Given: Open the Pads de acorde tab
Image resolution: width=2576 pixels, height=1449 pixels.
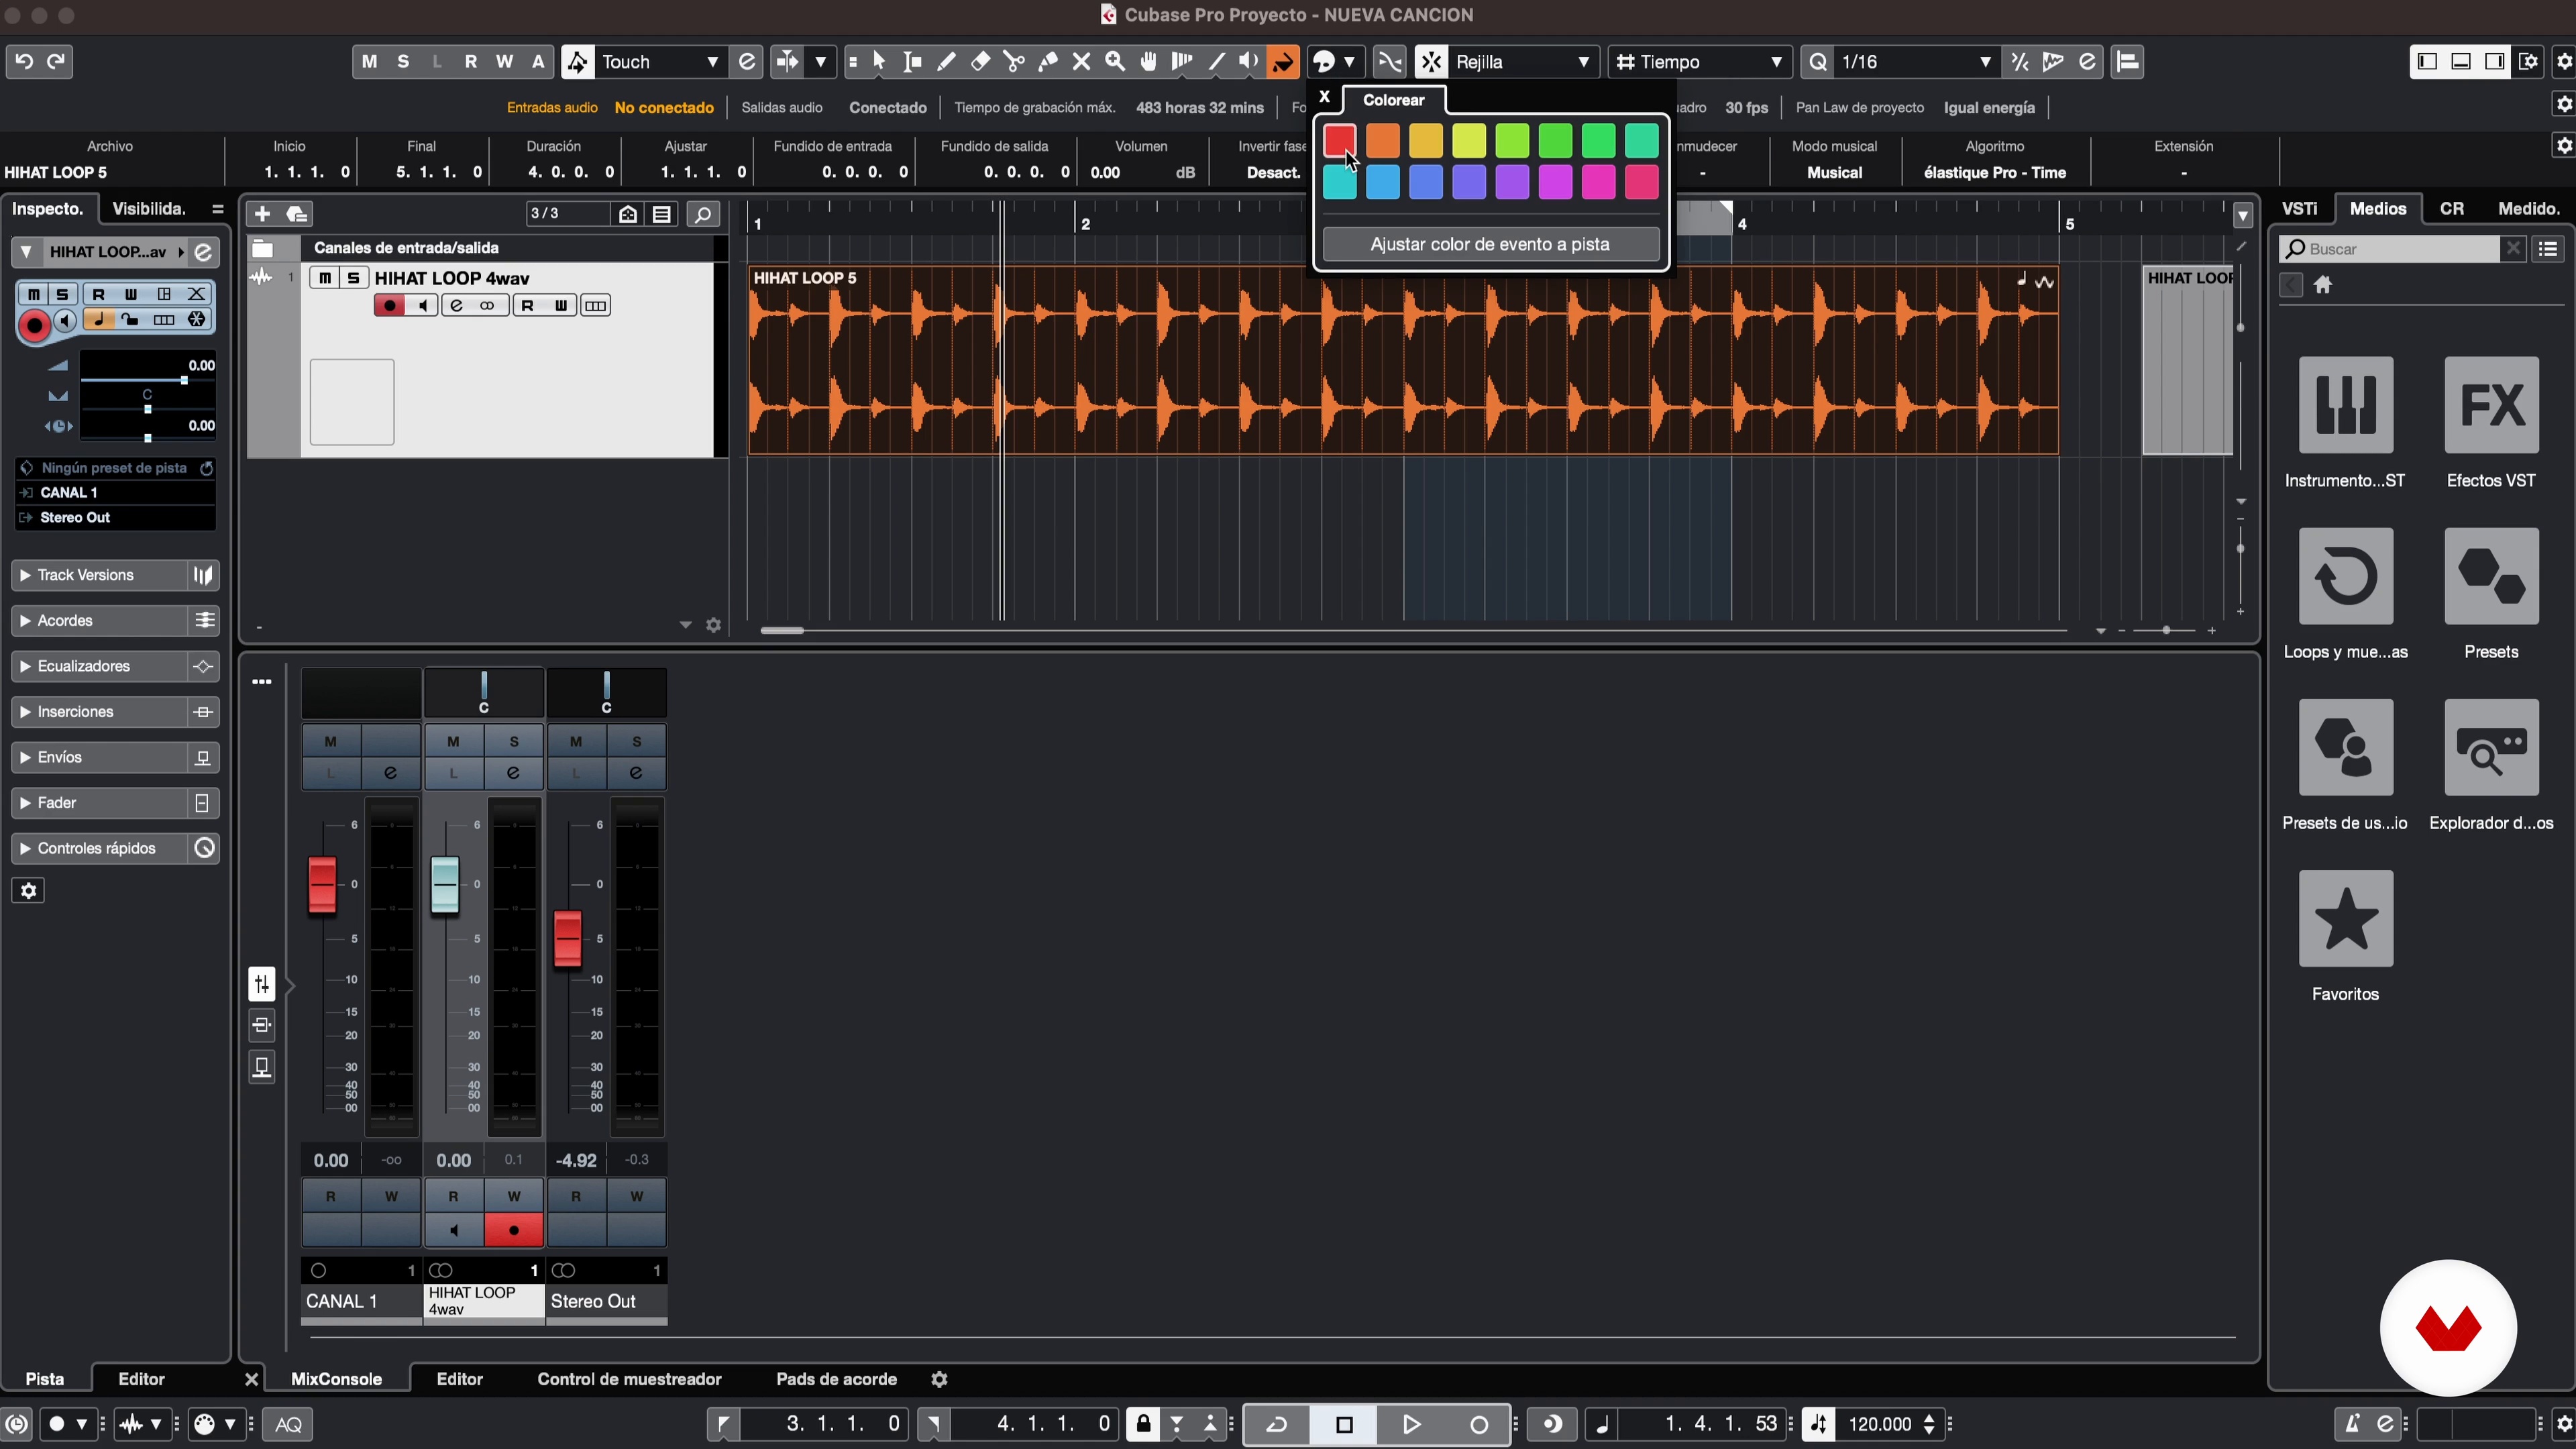Looking at the screenshot, I should coord(836,1379).
